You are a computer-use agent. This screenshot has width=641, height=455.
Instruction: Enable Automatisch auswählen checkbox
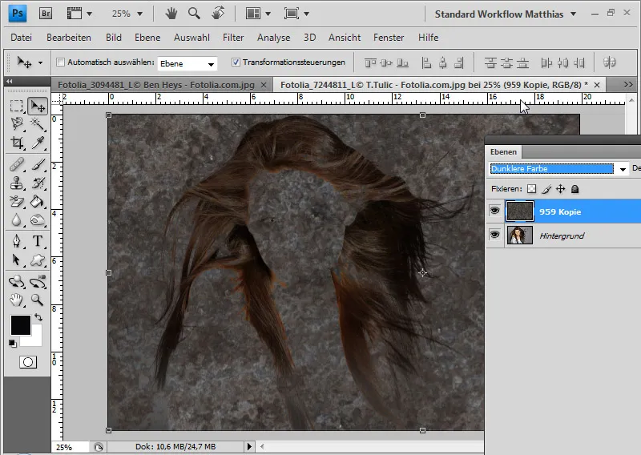click(x=61, y=62)
